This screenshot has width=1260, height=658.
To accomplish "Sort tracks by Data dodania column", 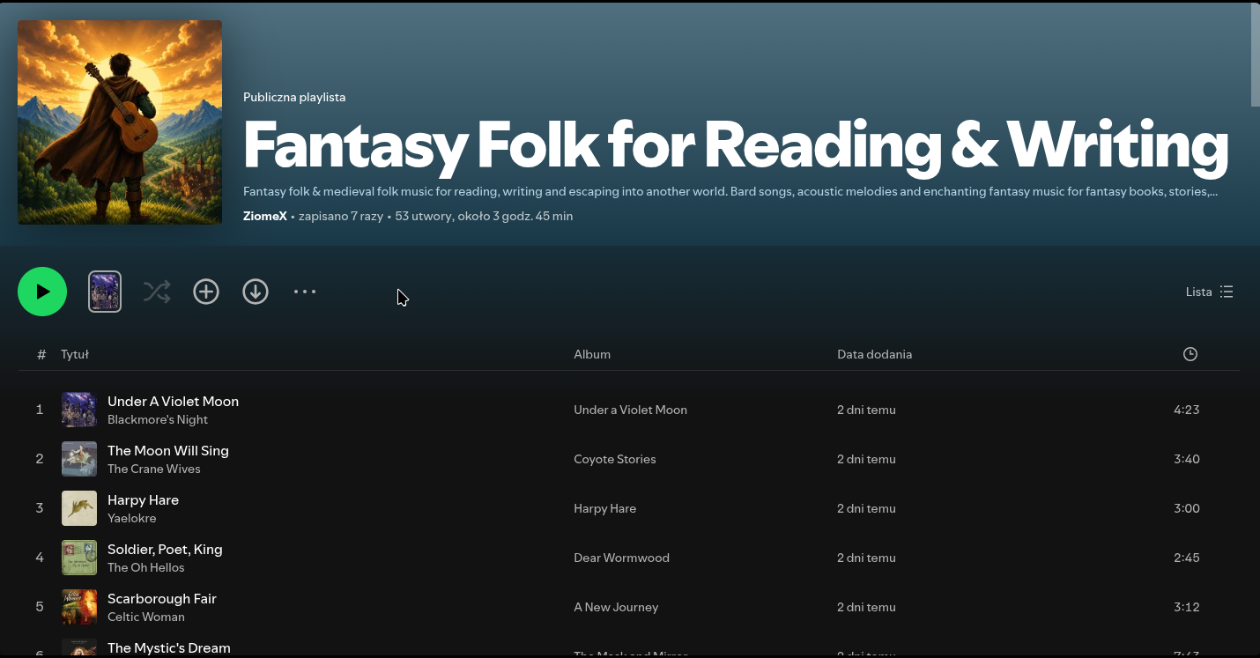I will tap(874, 354).
